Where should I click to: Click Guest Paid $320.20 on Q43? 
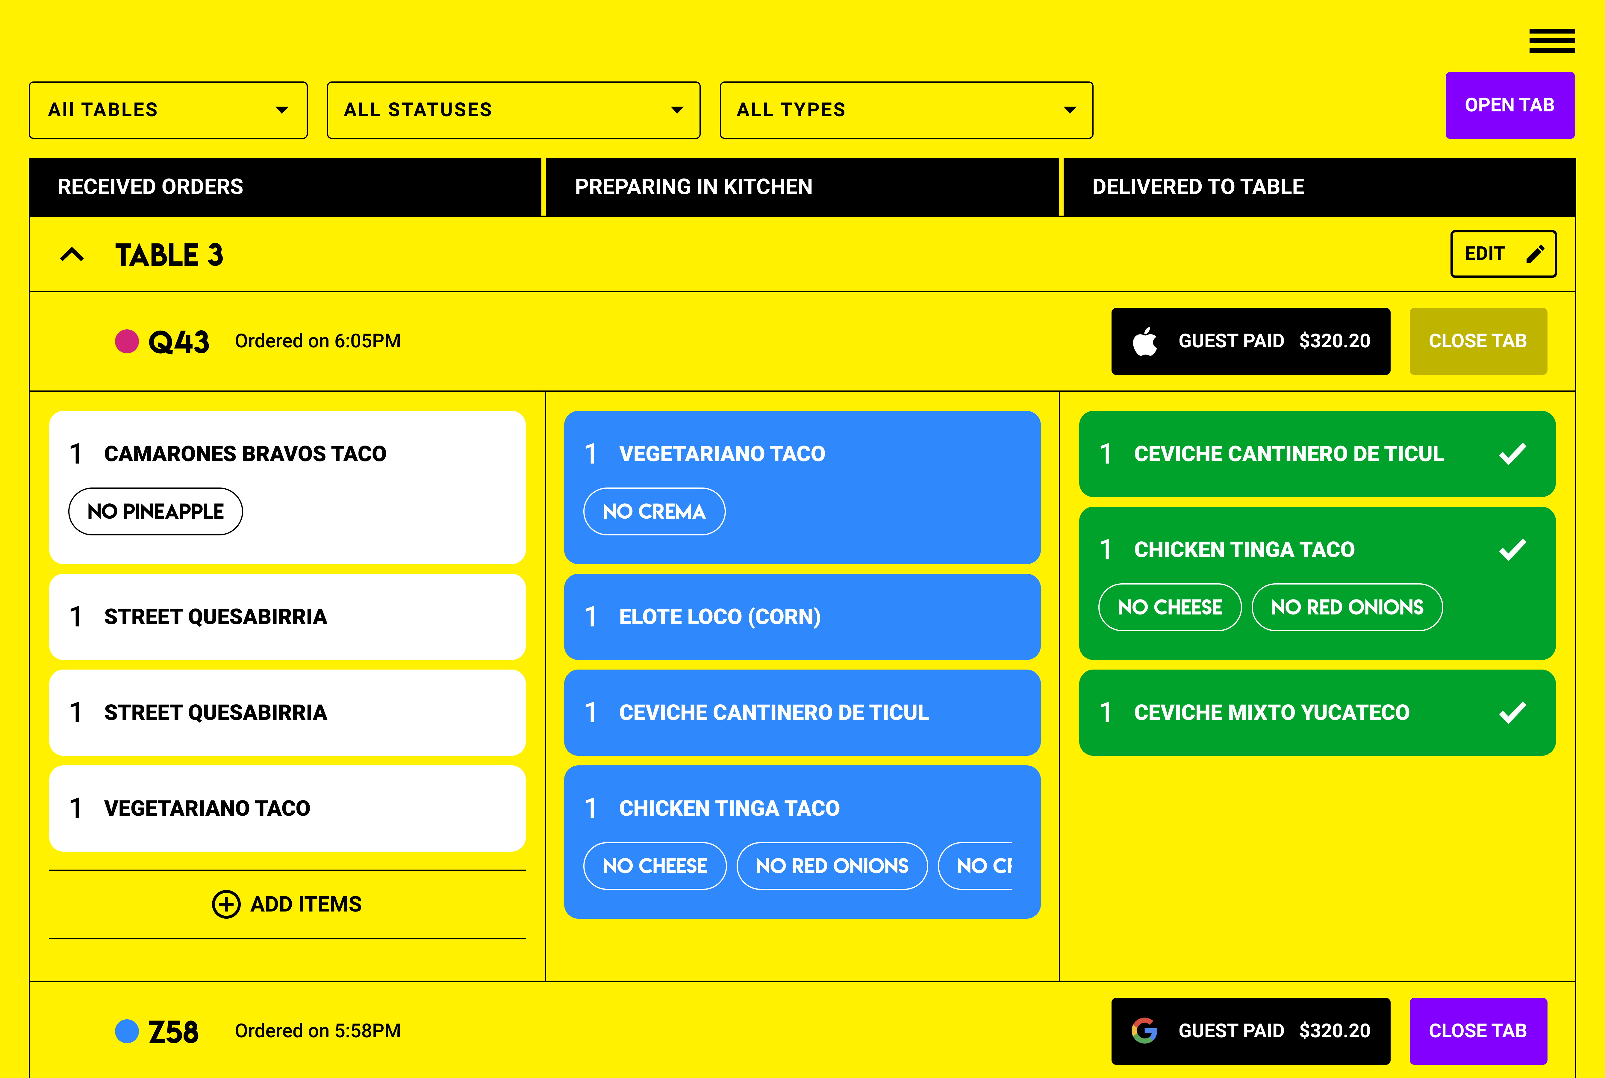(x=1250, y=341)
